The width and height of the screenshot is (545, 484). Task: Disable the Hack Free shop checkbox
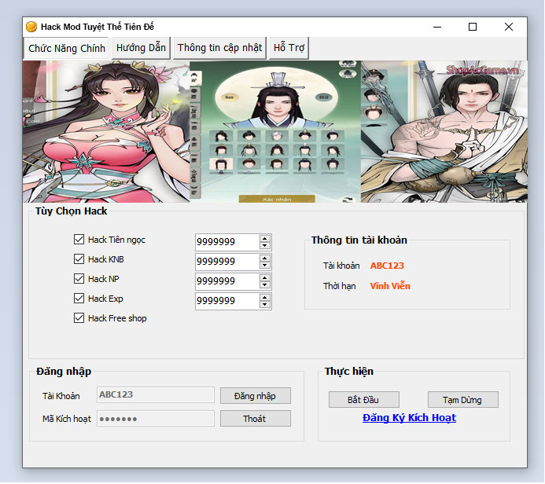coord(79,318)
